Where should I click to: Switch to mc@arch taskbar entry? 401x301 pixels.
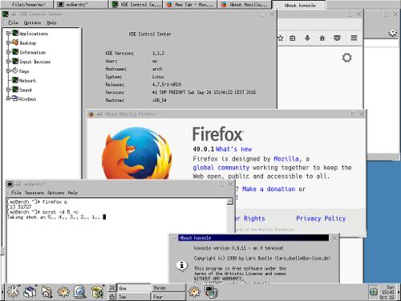pyautogui.click(x=81, y=5)
